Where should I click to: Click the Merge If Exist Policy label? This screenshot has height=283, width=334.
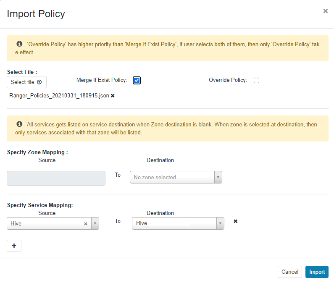(x=101, y=80)
